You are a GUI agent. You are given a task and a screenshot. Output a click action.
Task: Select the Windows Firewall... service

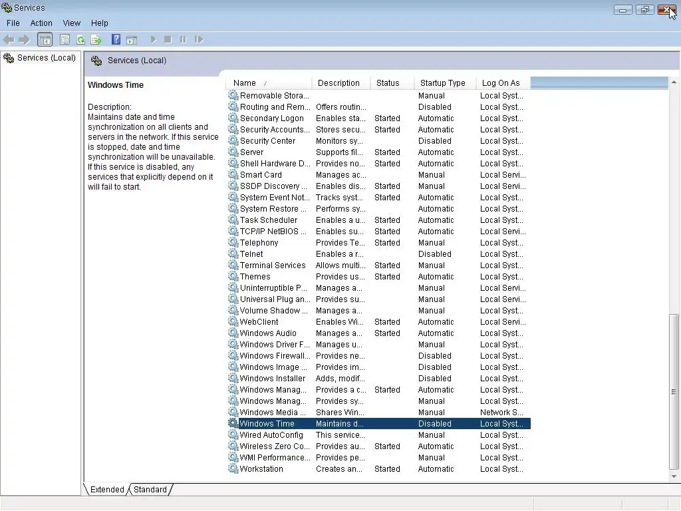click(x=378, y=355)
